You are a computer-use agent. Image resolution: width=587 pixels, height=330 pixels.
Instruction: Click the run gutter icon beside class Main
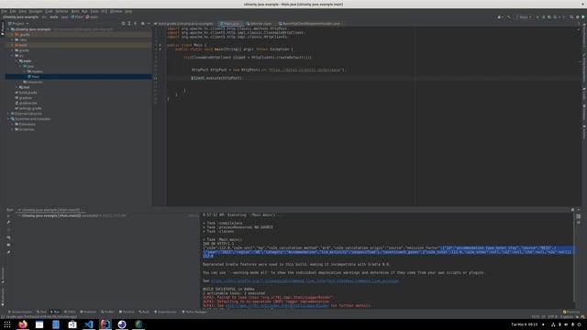click(x=160, y=45)
